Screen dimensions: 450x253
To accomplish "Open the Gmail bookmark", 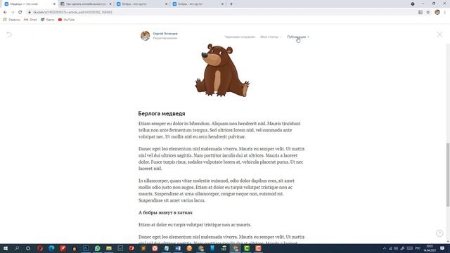I will point(30,20).
